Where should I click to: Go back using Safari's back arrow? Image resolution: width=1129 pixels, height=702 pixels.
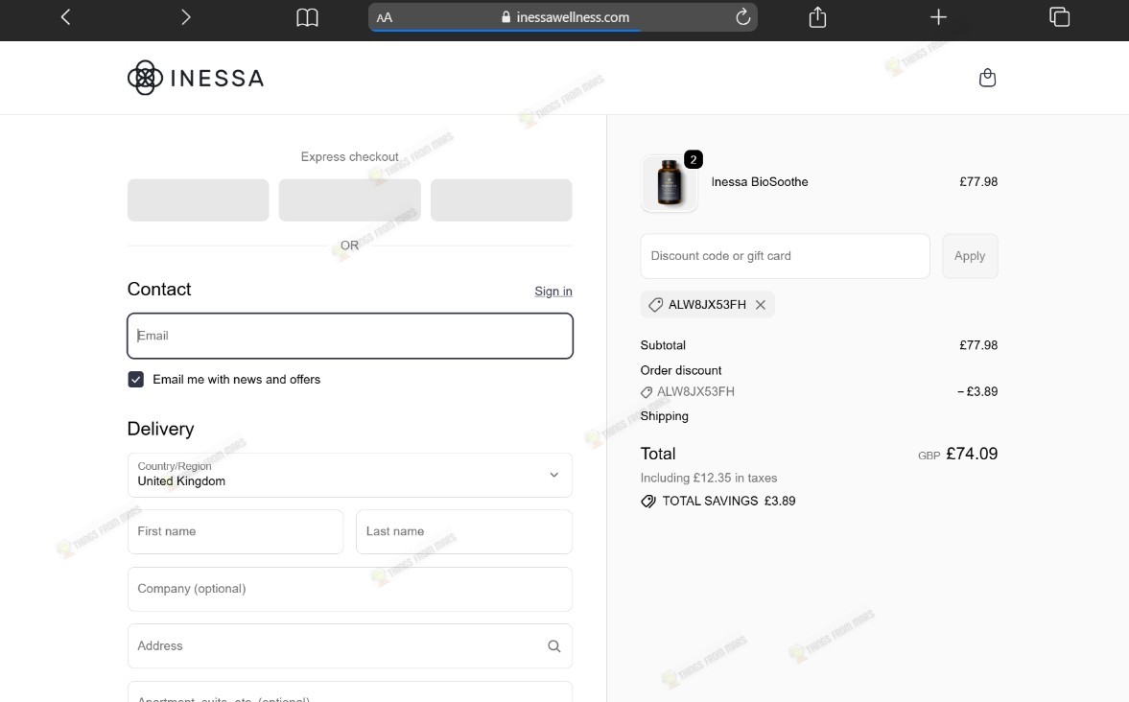click(65, 16)
